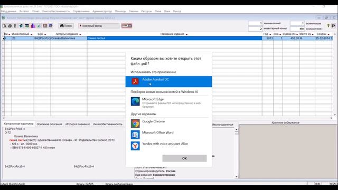
Task: Click the scroll-down arrow of the table scrollbar
Action: pos(334,115)
